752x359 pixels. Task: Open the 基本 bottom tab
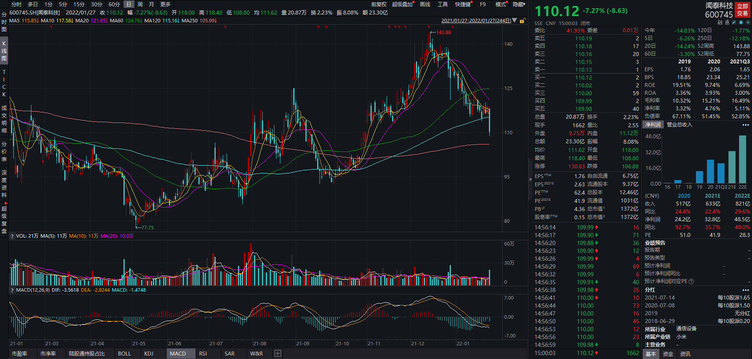651,354
